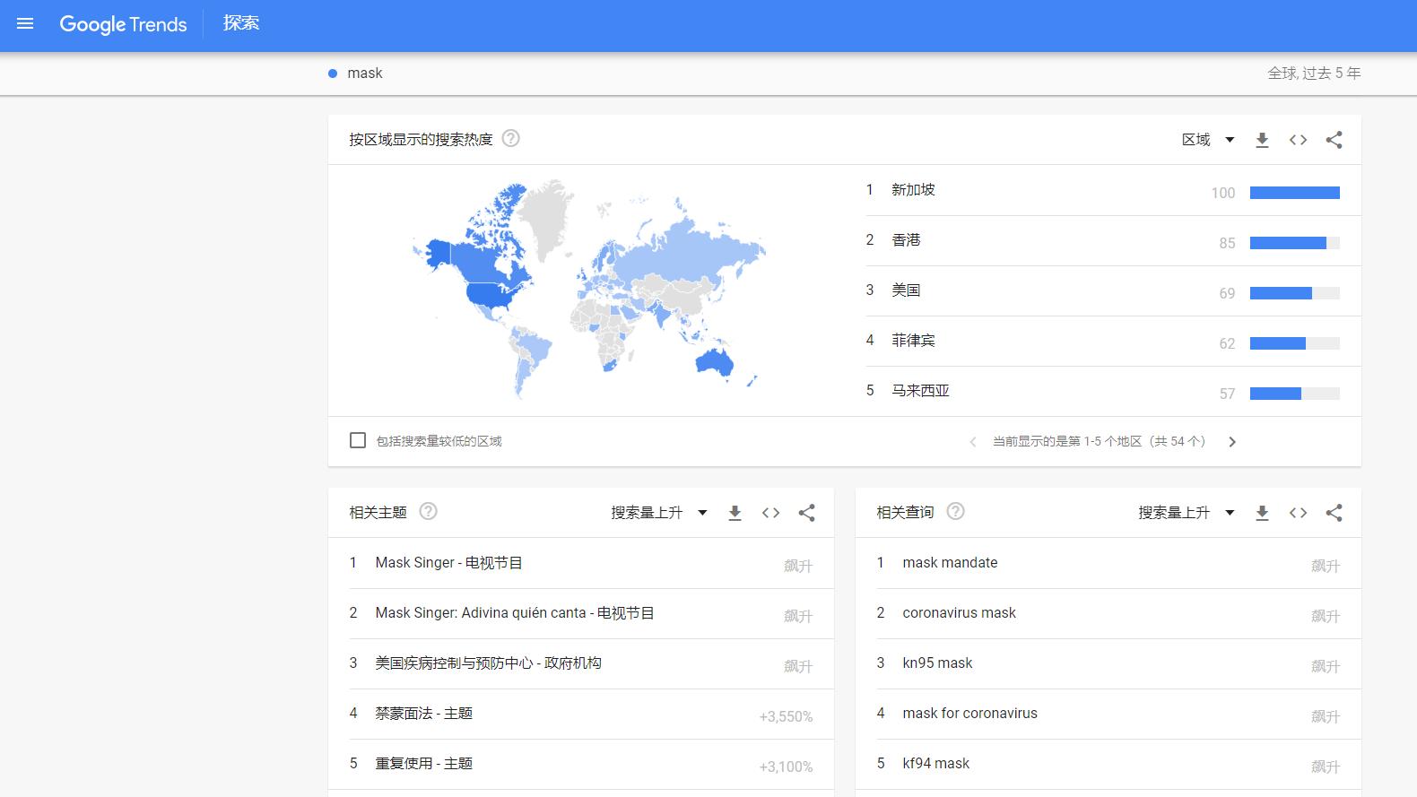Screen dimensions: 1417x797
Task: Open 搜索量上升 dropdown in related topics
Action: pyautogui.click(x=659, y=513)
